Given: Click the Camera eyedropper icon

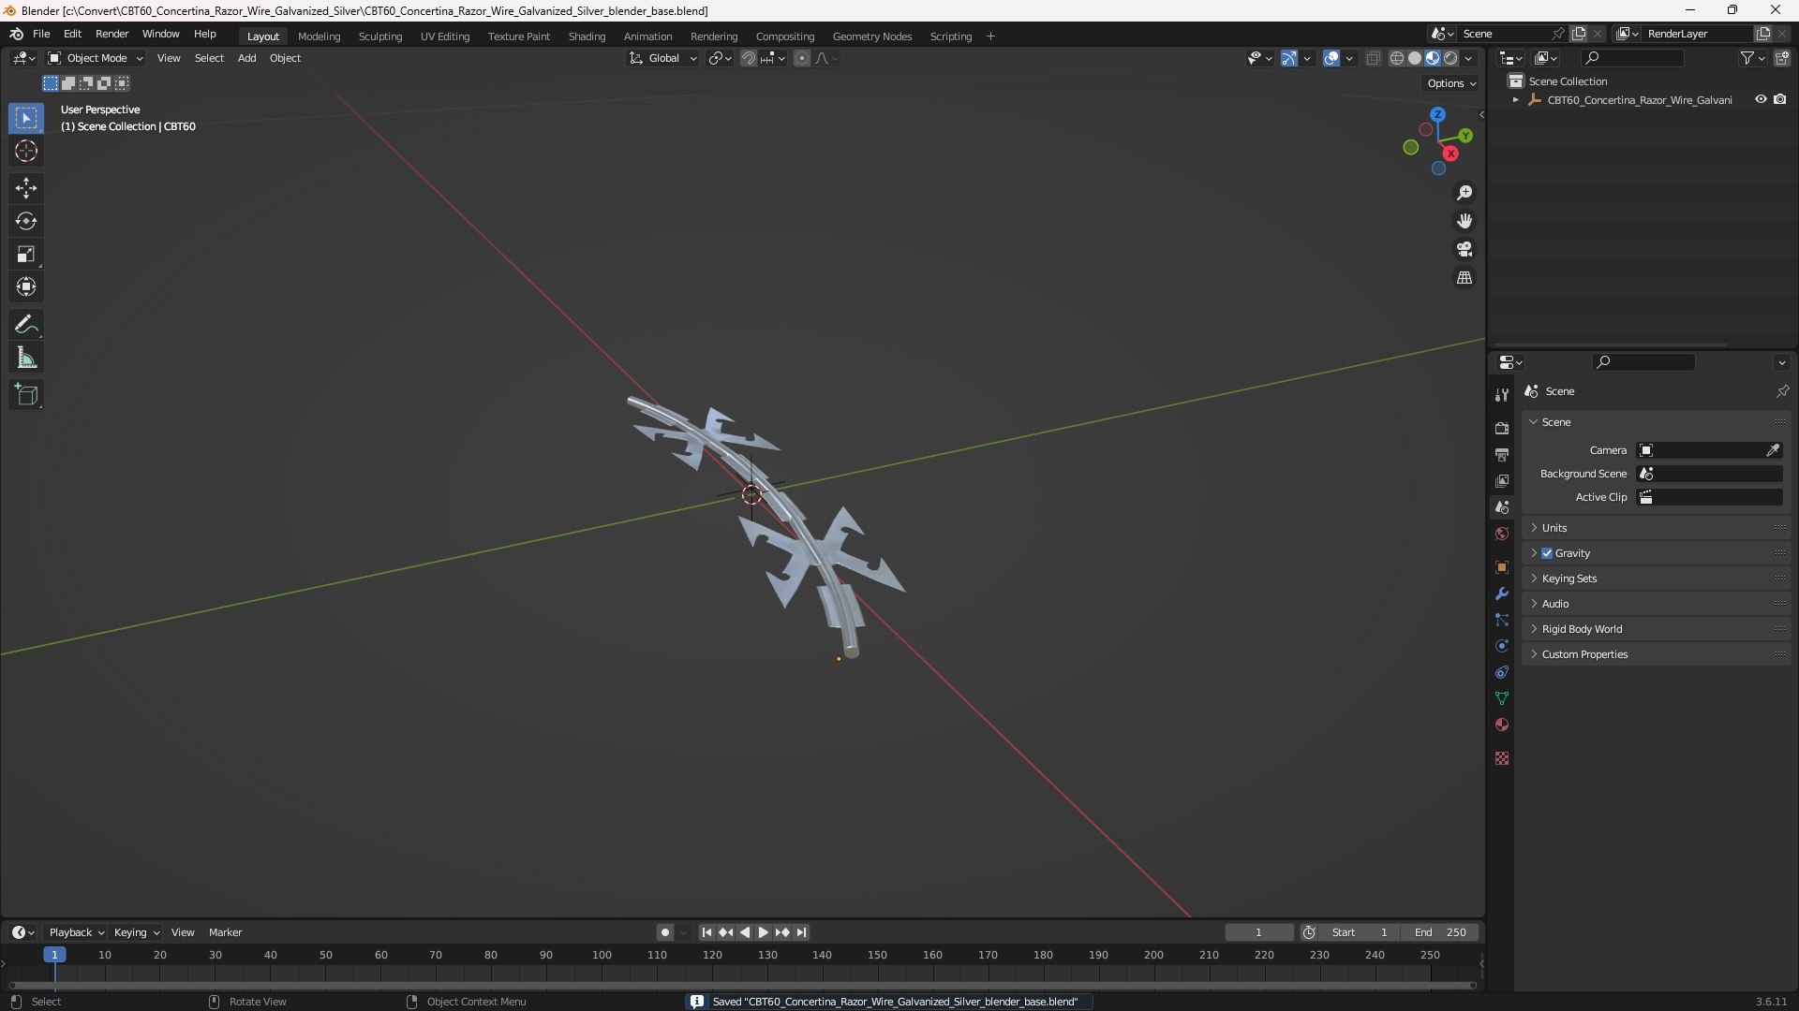Looking at the screenshot, I should (x=1773, y=450).
